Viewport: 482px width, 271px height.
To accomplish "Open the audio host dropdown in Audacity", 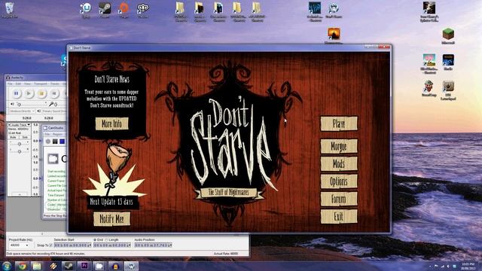I will [x=22, y=111].
